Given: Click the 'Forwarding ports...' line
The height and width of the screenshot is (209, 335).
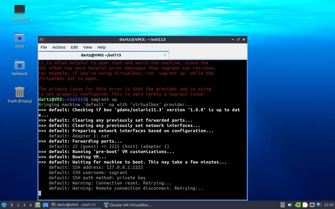Looking at the screenshot, I should point(80,141).
